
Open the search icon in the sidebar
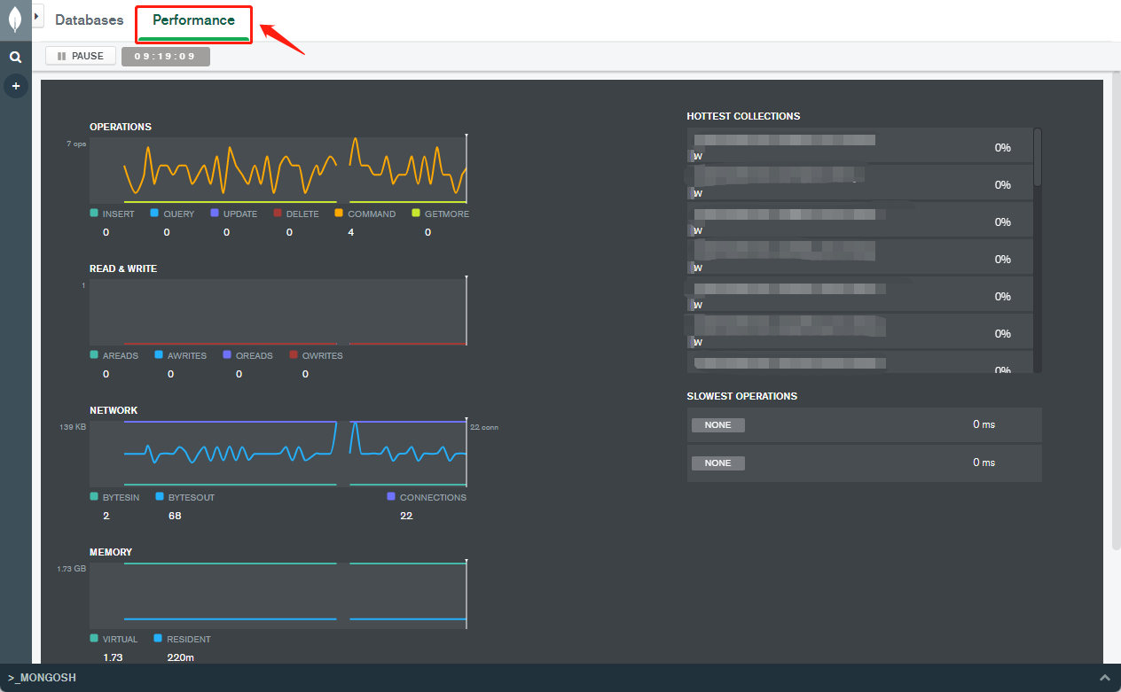pyautogui.click(x=15, y=57)
